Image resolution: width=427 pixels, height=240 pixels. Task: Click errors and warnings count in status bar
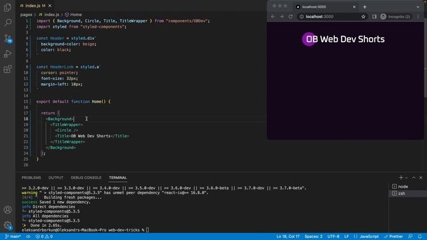point(44,237)
